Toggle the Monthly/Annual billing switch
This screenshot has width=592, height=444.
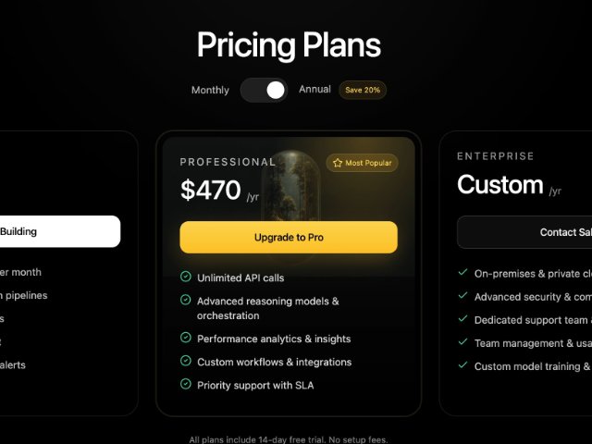pyautogui.click(x=264, y=90)
